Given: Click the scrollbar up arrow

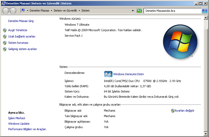Looking at the screenshot, I should coord(206,18).
